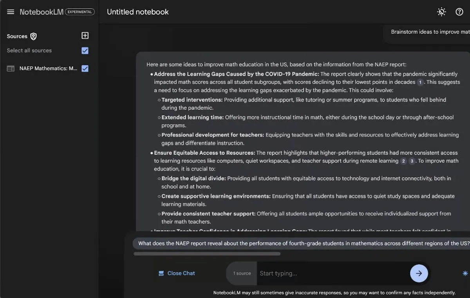Image resolution: width=470 pixels, height=298 pixels.
Task: Click the Sources privacy shield icon
Action: pos(34,36)
